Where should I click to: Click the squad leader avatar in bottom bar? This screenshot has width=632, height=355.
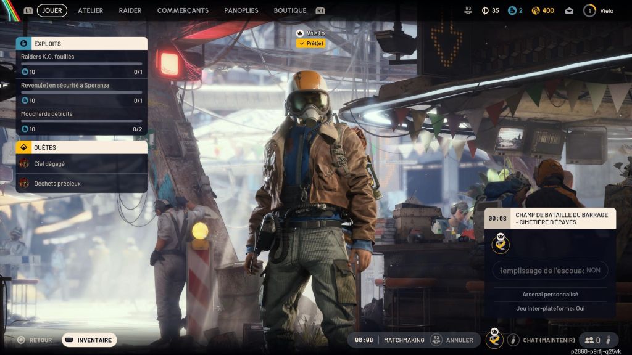(494, 340)
